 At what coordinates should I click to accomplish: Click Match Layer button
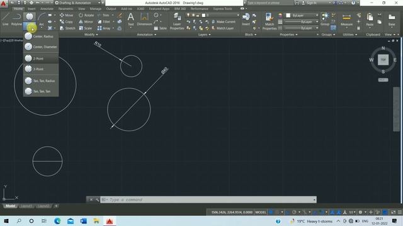[222, 28]
